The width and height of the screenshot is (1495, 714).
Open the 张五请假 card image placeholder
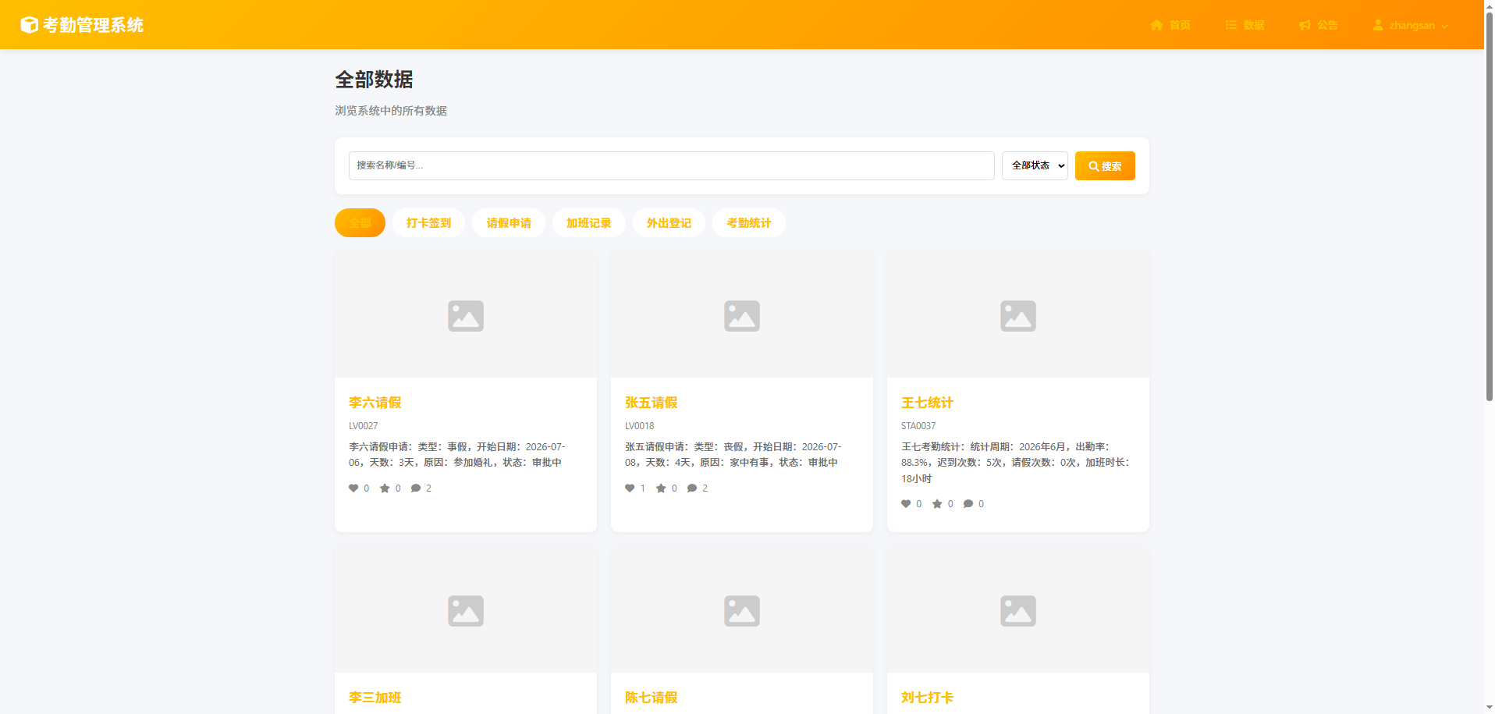pos(742,315)
